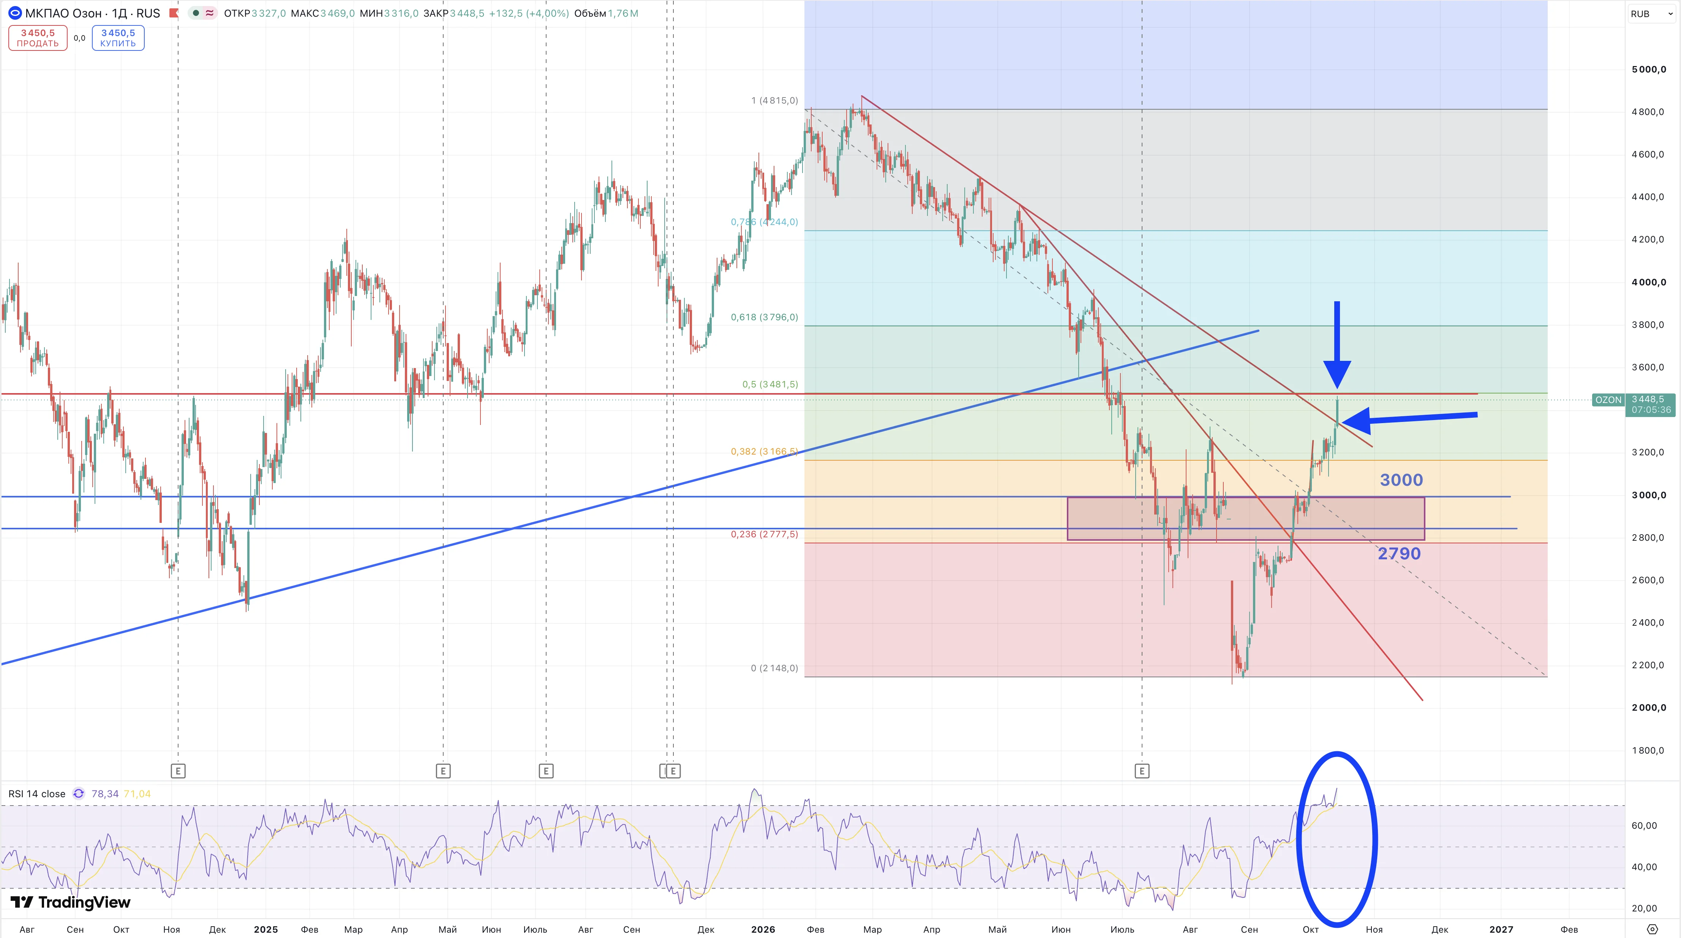Click the ЗАКР 3448,5 close value
This screenshot has height=938, width=1681.
point(454,13)
